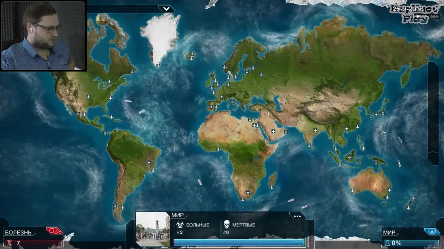Screen dimensions: 444x249
Task: Select the New Zealand seaport icon
Action: click(x=408, y=207)
